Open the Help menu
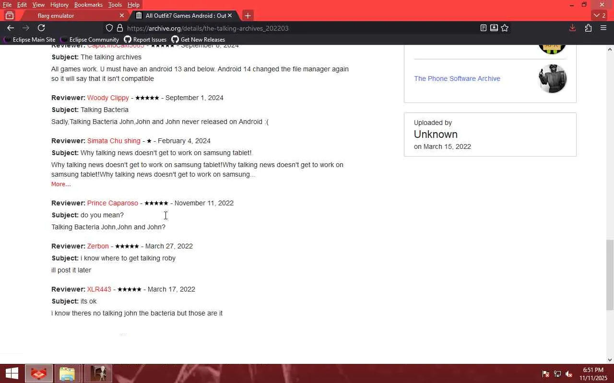The image size is (614, 383). click(x=133, y=5)
